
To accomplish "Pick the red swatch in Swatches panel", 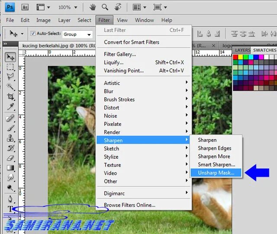I will click(235, 57).
